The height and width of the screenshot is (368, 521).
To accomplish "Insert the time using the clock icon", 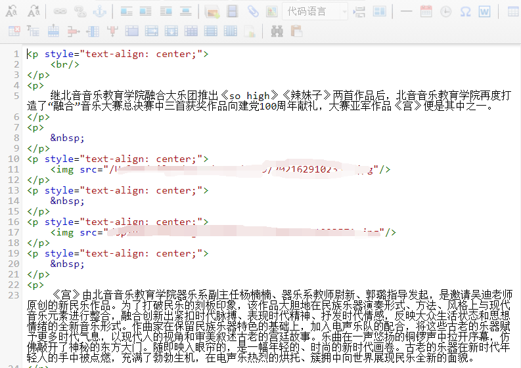I will (445, 11).
